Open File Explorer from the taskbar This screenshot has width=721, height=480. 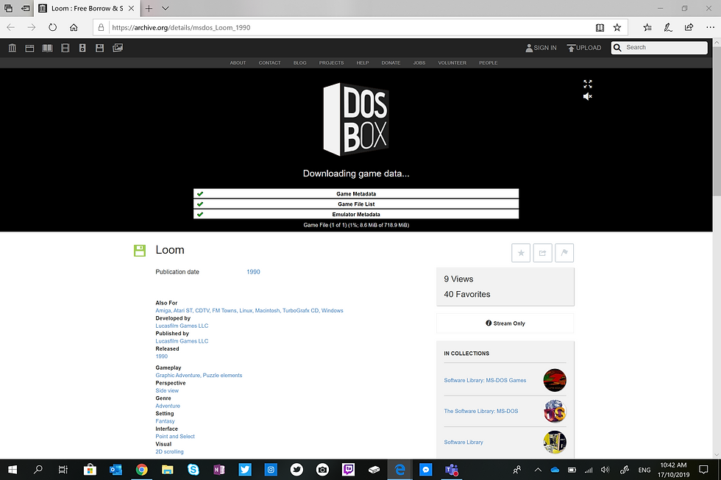pos(168,470)
